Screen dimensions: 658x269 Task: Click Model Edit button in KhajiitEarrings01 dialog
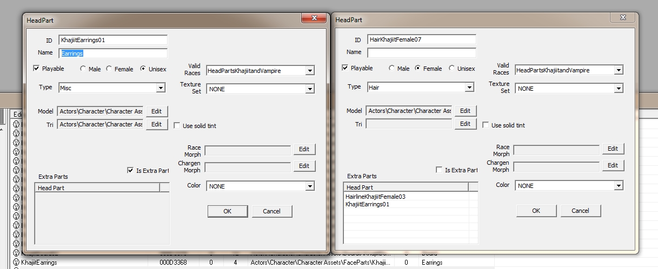click(156, 111)
